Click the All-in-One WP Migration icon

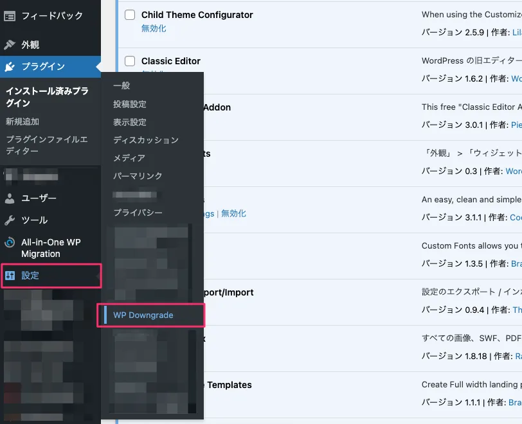point(10,242)
